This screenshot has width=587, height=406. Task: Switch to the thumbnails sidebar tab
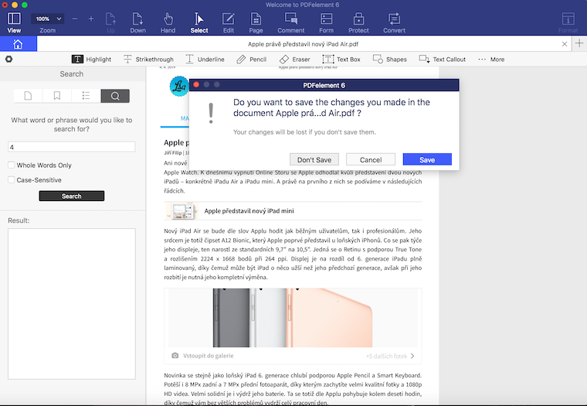pos(28,96)
